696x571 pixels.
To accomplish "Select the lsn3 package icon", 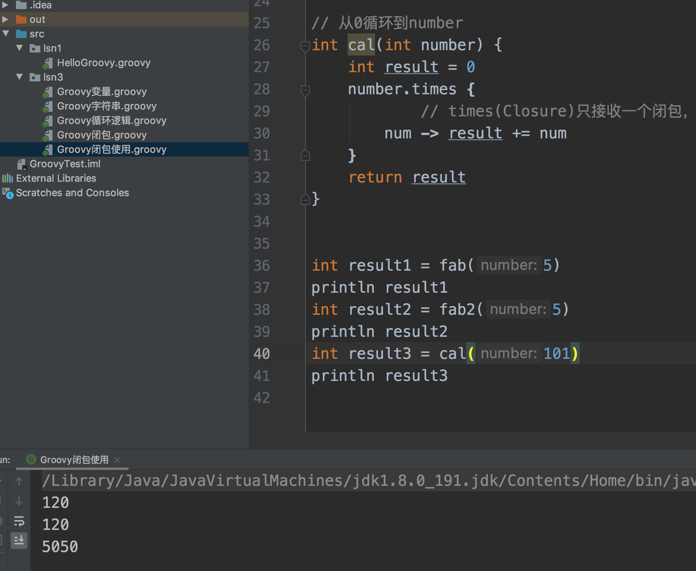I will click(x=35, y=77).
